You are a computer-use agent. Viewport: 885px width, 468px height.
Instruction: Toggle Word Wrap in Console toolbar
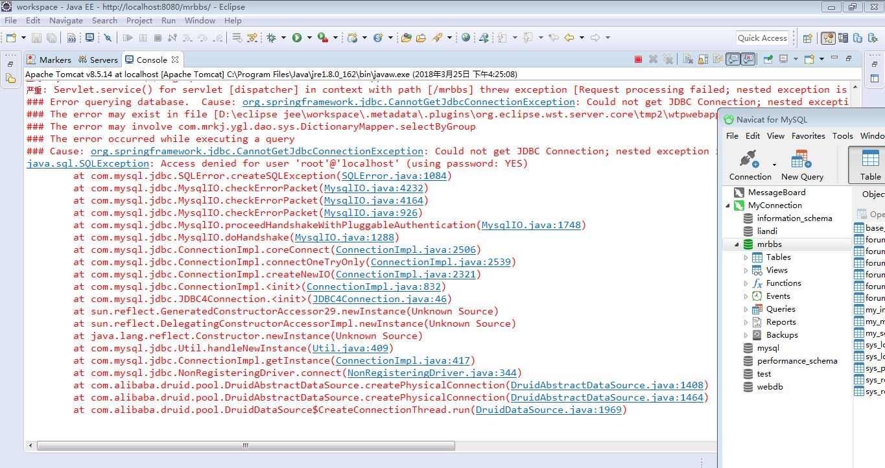point(718,60)
